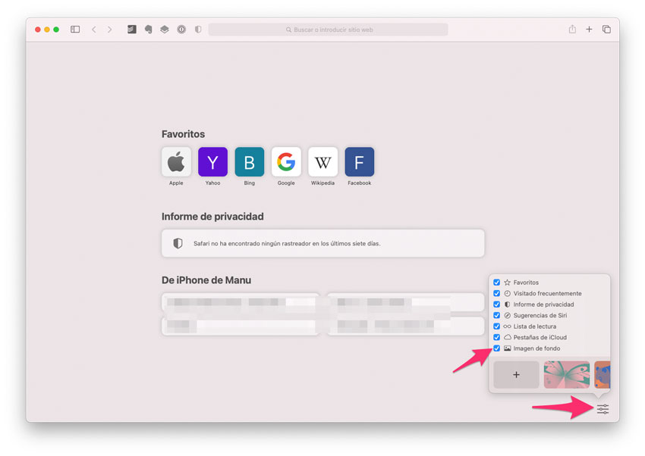Select the butterfly background thumbnail

coord(566,374)
